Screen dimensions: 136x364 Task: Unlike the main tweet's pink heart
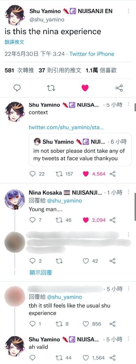(85, 88)
